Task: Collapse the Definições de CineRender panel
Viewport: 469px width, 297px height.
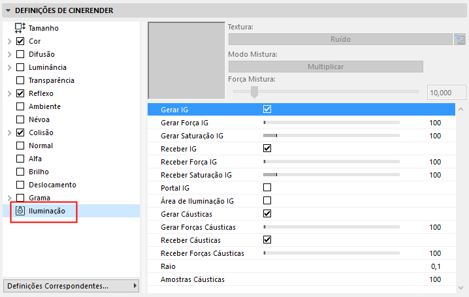Action: click(x=8, y=10)
